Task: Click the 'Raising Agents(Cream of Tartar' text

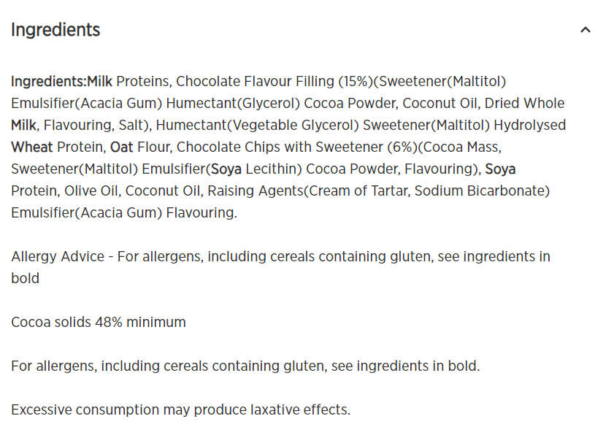Action: pos(309,191)
